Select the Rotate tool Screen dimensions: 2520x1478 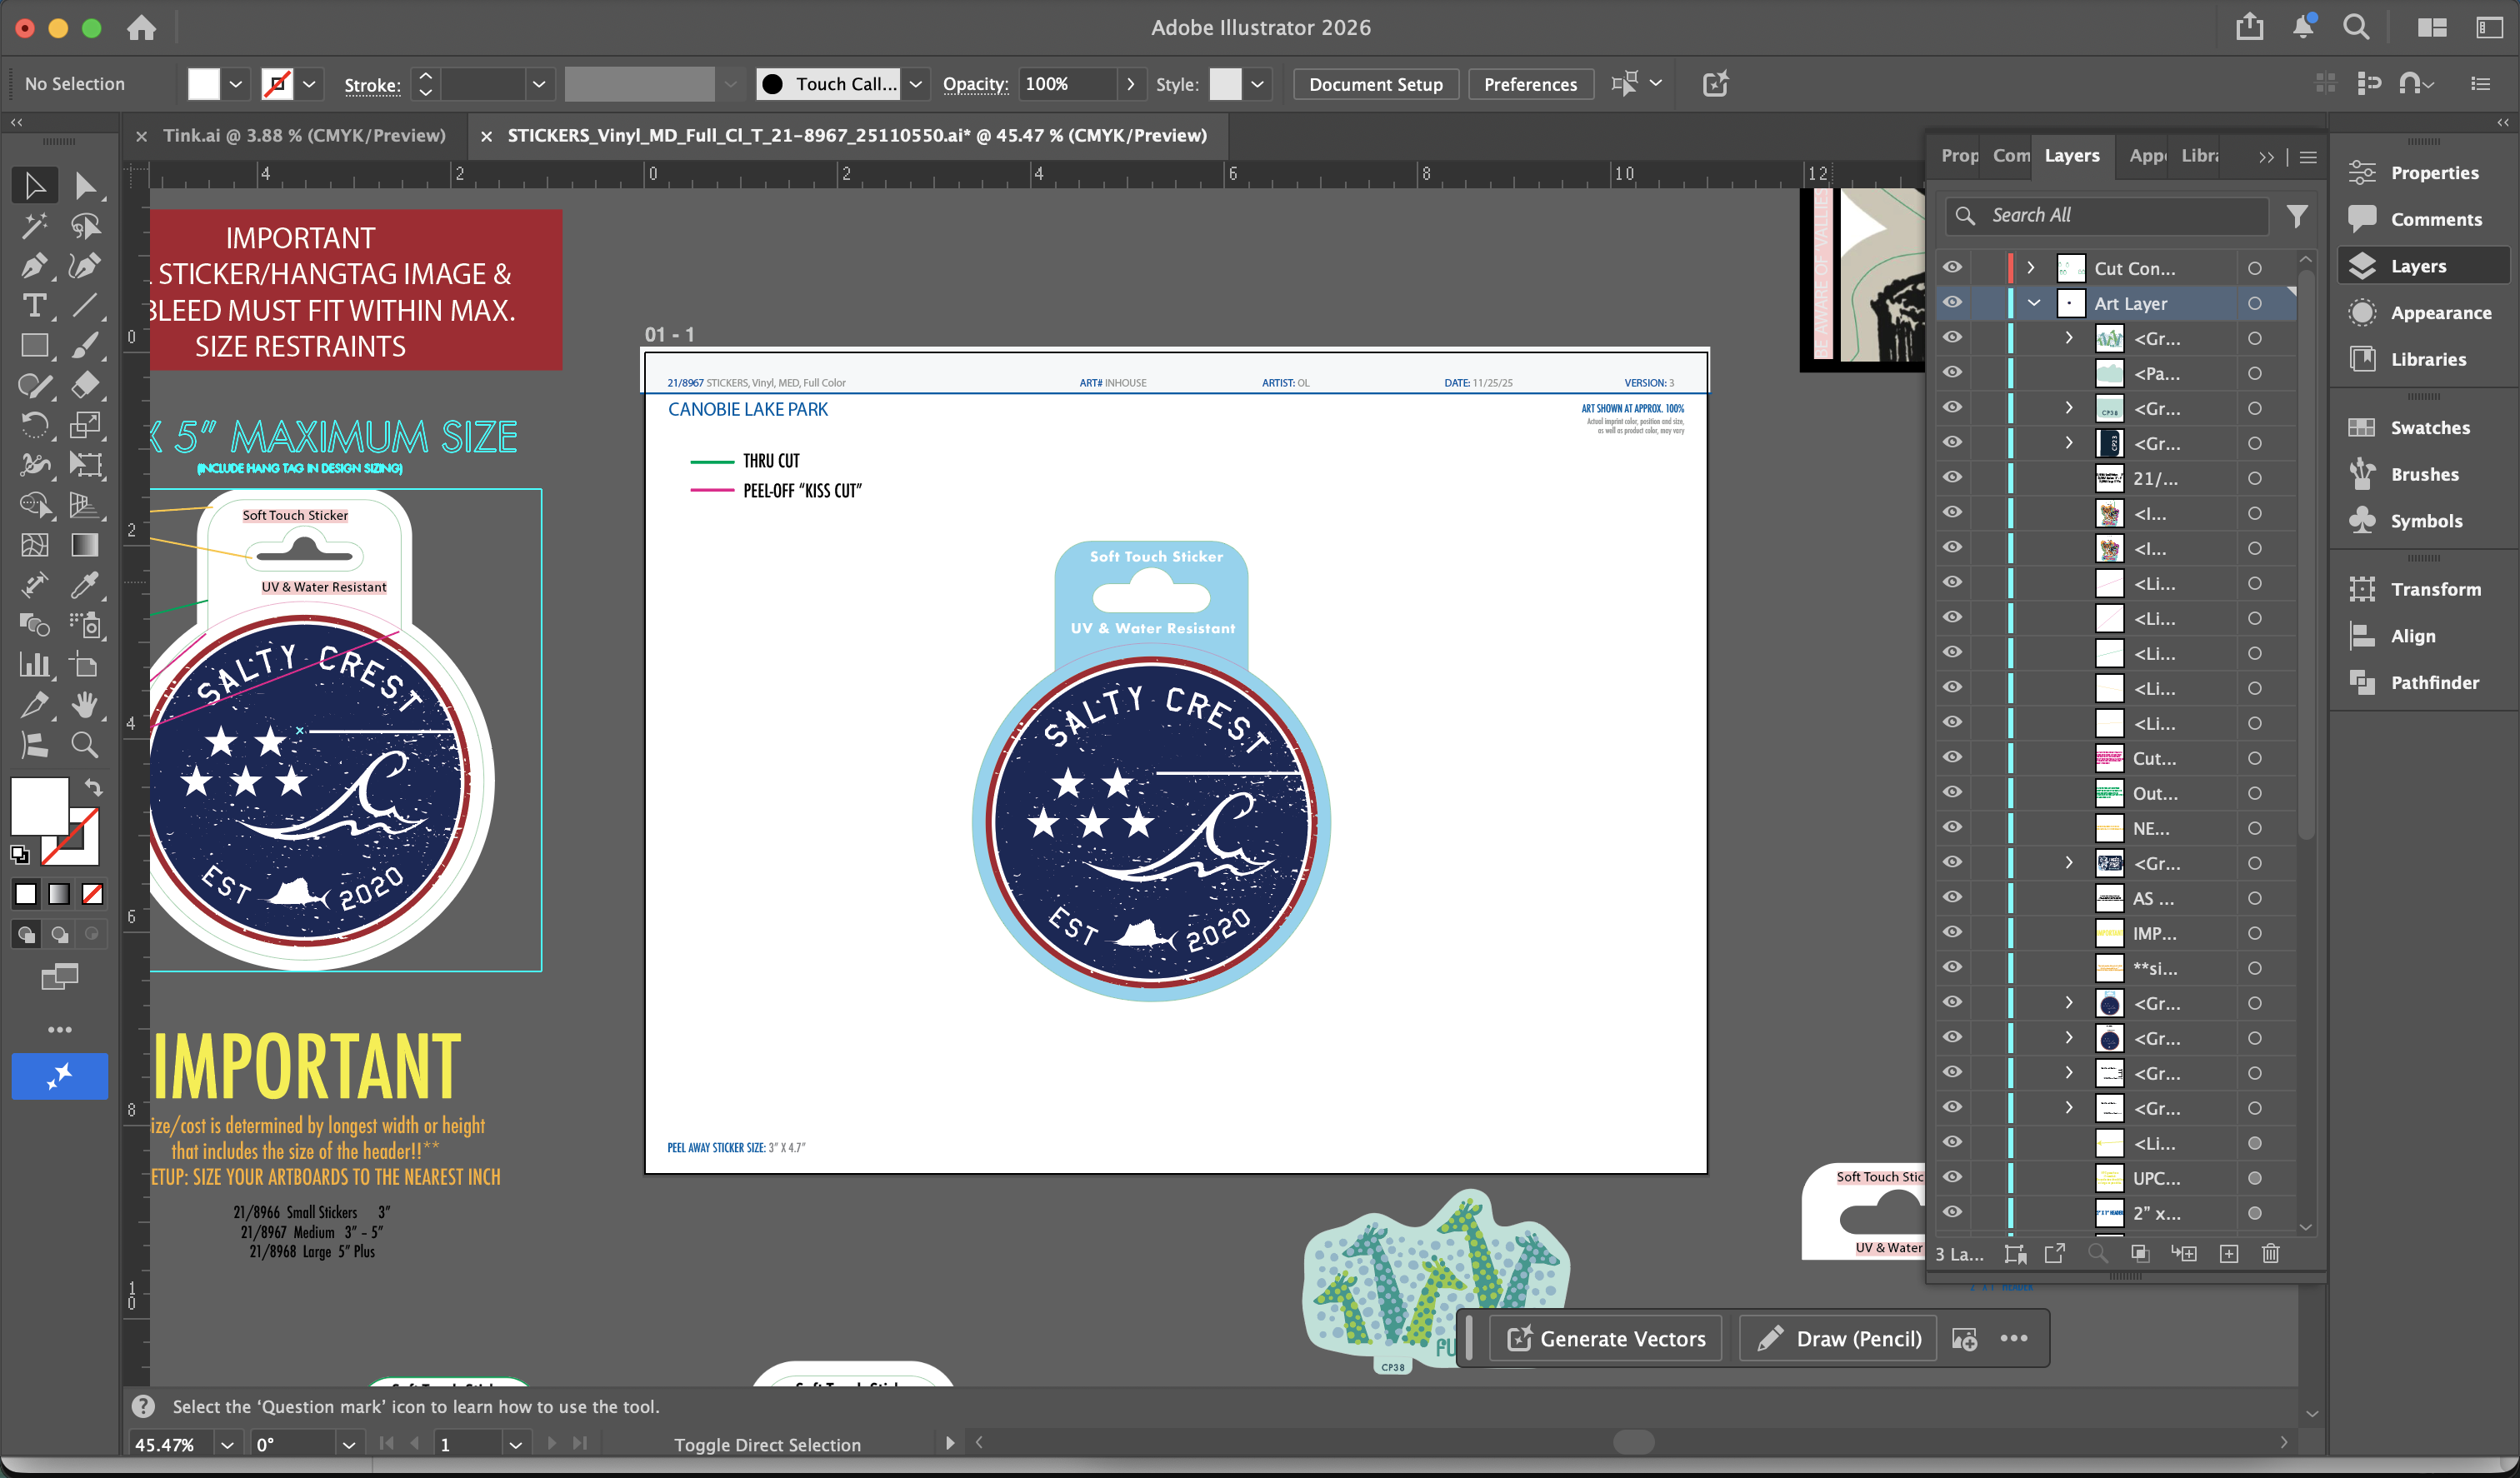(x=35, y=426)
